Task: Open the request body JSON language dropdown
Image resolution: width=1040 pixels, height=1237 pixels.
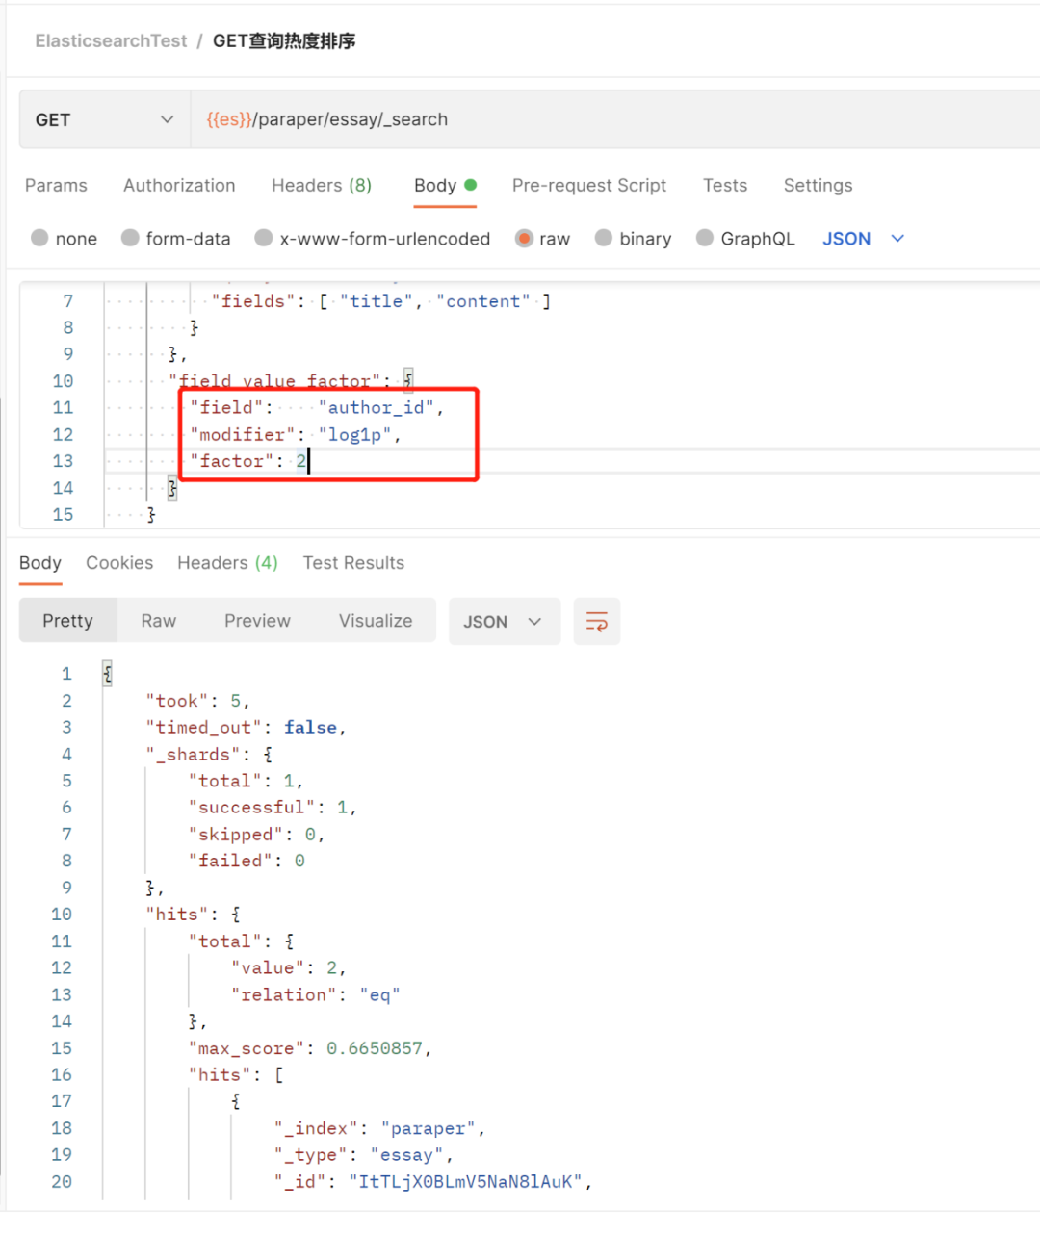Action: pos(864,239)
